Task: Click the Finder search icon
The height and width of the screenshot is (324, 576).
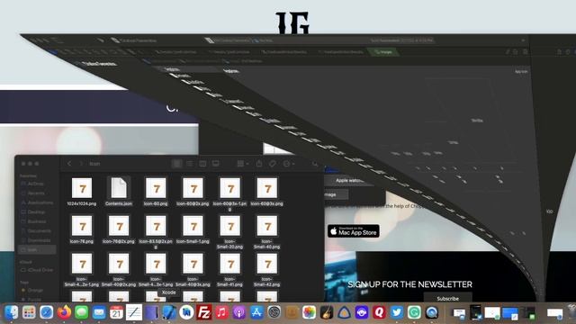Action: click(x=315, y=164)
